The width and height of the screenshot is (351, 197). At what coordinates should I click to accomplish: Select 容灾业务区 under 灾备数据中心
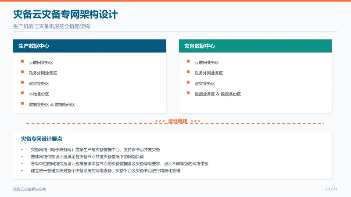pyautogui.click(x=205, y=84)
